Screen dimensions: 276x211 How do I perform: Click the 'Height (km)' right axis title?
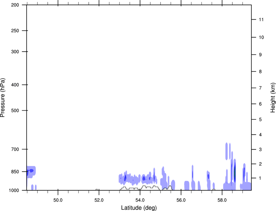click(273, 98)
